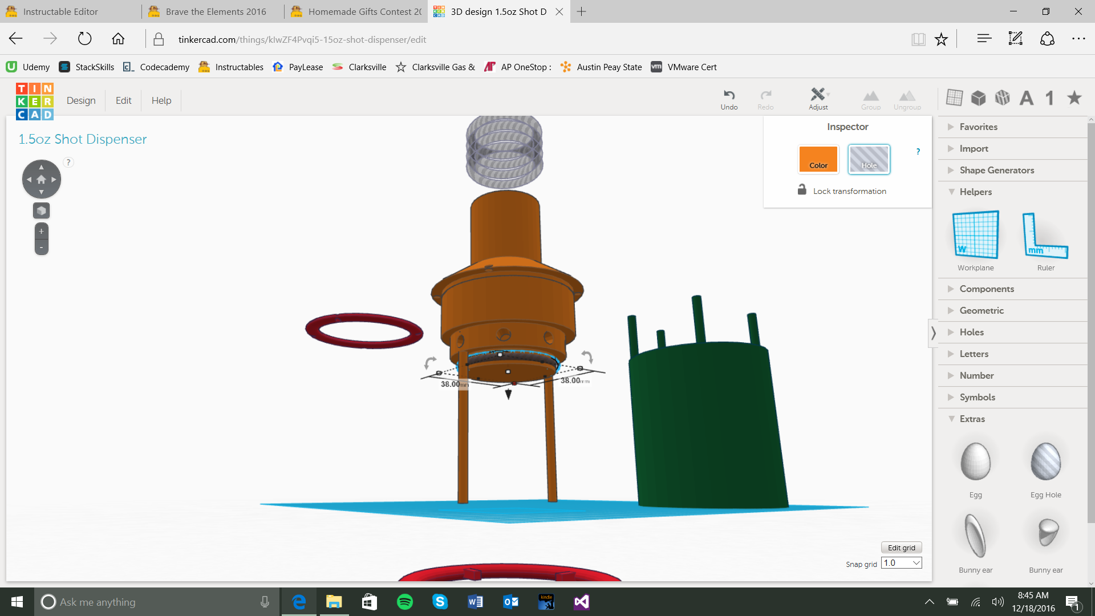The width and height of the screenshot is (1095, 616).
Task: Select the Ruler helper tool
Action: (1045, 235)
